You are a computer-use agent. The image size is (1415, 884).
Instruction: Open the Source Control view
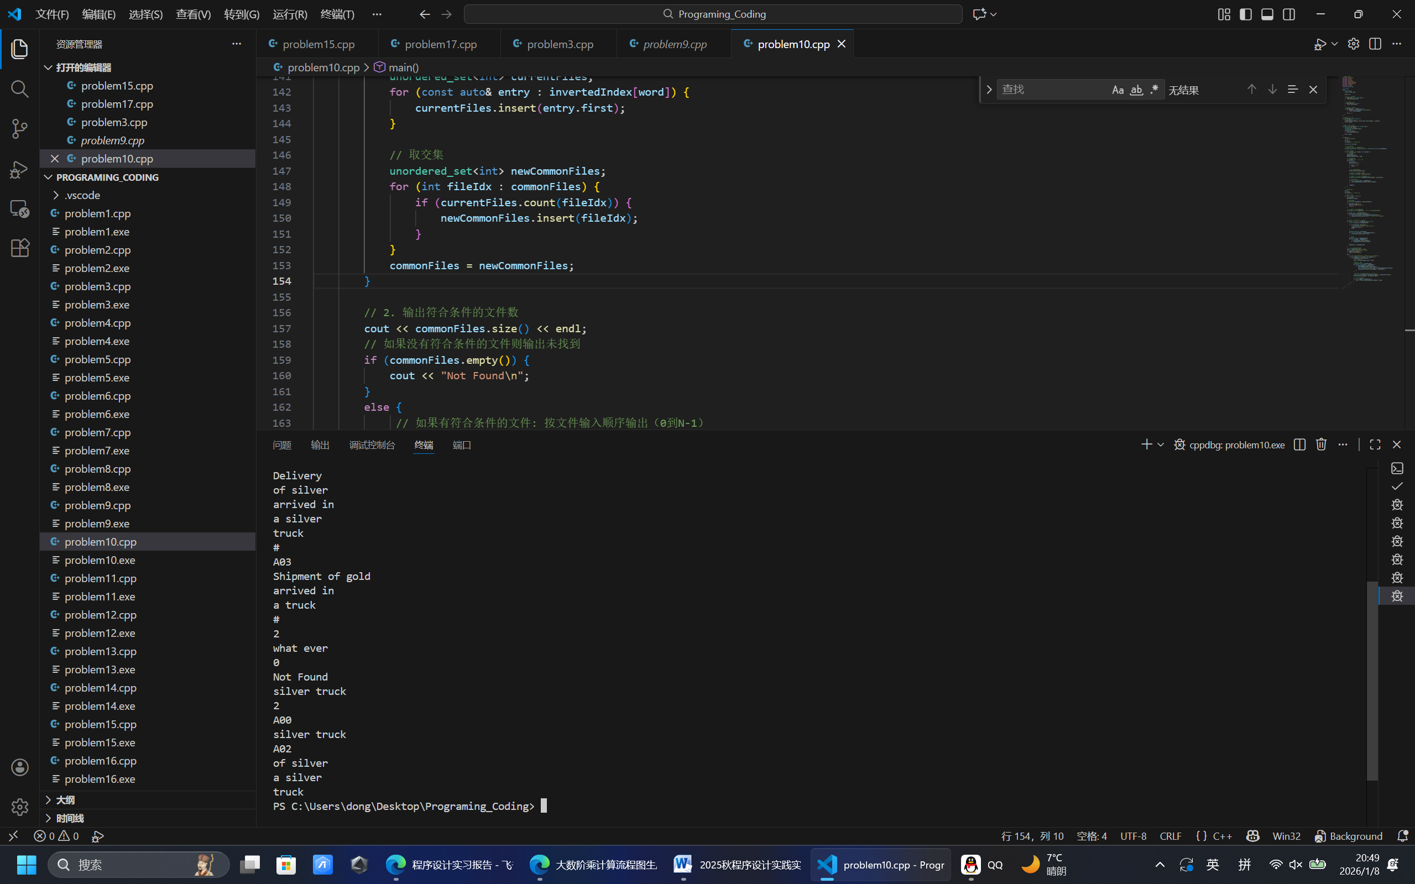20,129
